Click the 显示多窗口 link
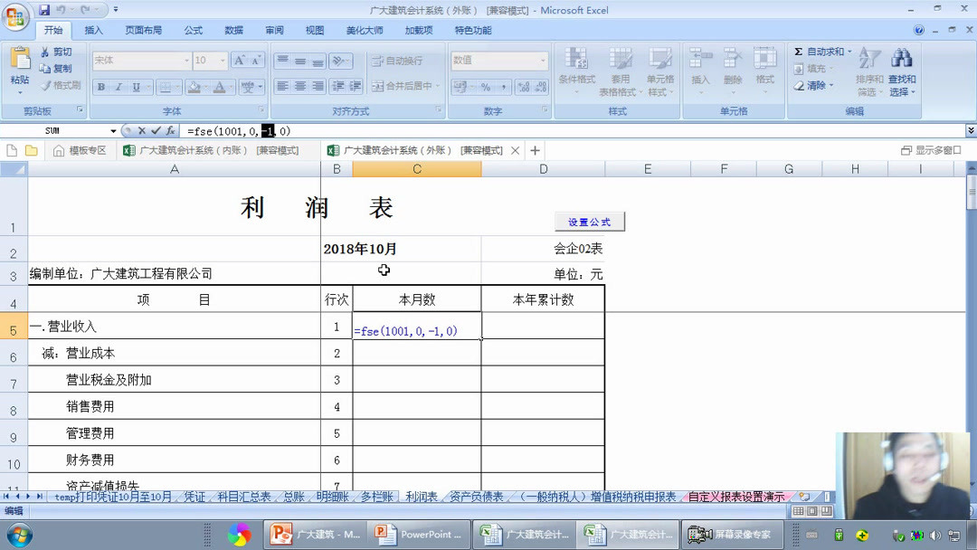The width and height of the screenshot is (977, 550). (x=932, y=152)
